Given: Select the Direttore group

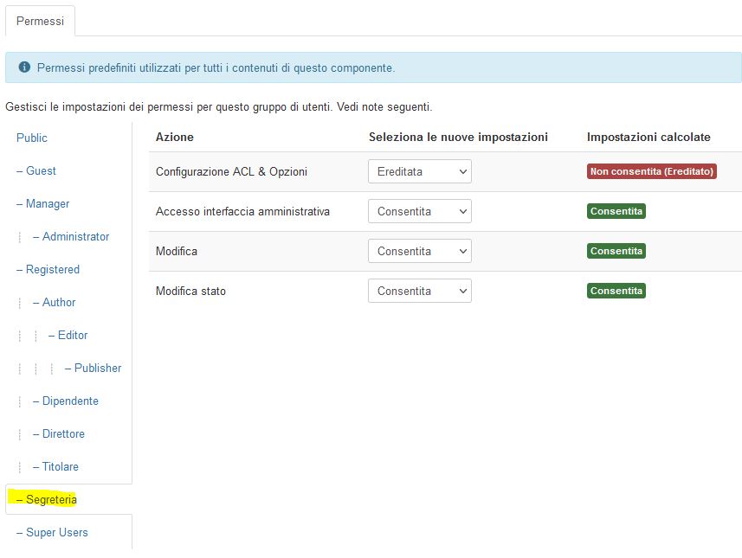Looking at the screenshot, I should [x=59, y=433].
